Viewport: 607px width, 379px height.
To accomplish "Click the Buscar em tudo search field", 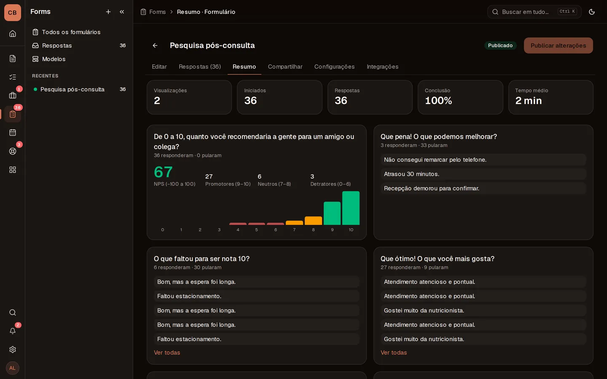I will tap(534, 12).
